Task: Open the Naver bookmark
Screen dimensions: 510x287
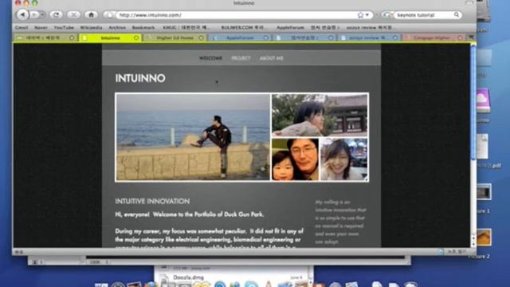Action: [41, 28]
